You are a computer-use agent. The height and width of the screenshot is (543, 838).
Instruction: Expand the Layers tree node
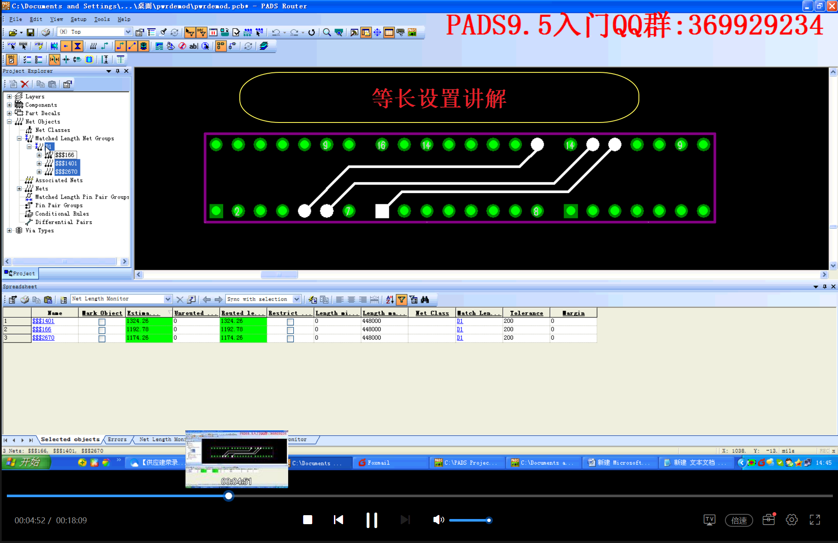point(9,96)
